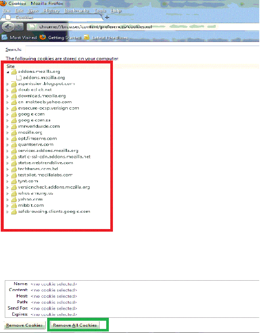260x333 pixels.
Task: Select the child addons.mozilla.org cookie entry
Action: point(44,78)
